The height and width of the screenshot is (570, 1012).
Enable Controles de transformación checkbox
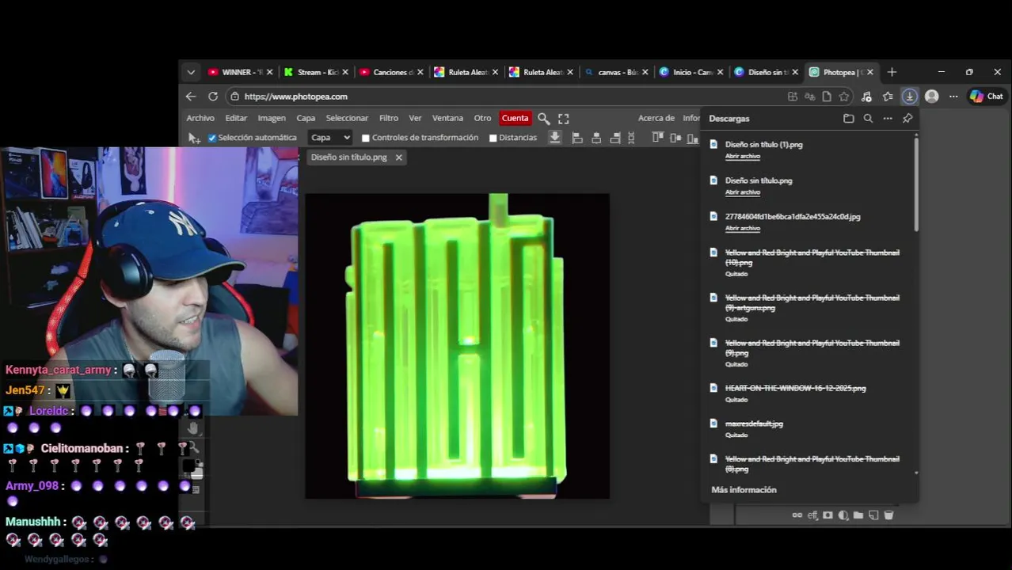pos(366,138)
